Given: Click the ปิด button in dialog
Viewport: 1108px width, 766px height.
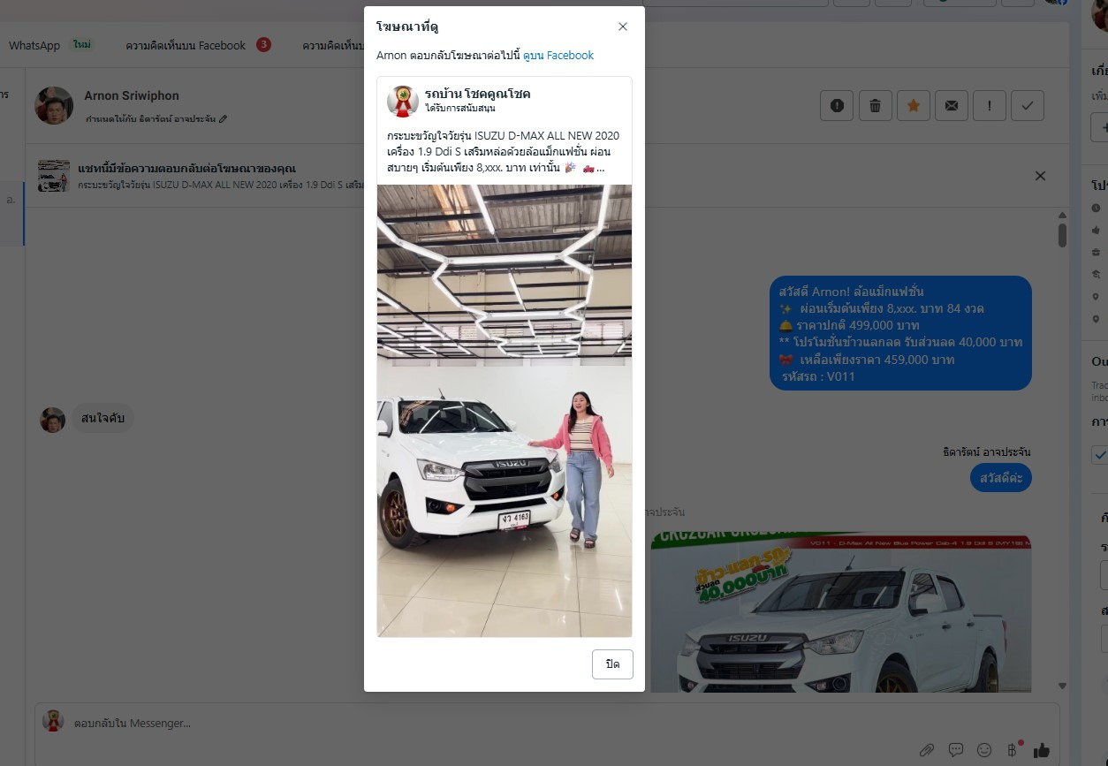Looking at the screenshot, I should pos(612,664).
